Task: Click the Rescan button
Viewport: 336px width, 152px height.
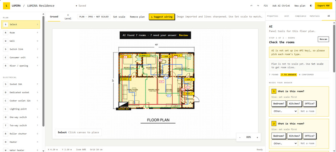Action: click(x=323, y=39)
